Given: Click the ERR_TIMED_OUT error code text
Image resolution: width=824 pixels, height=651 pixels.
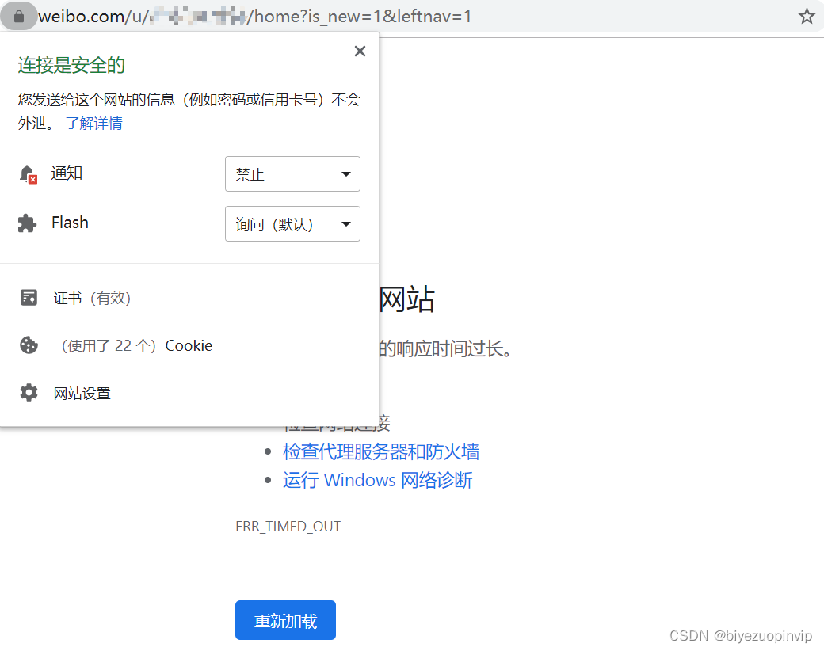Looking at the screenshot, I should [288, 527].
